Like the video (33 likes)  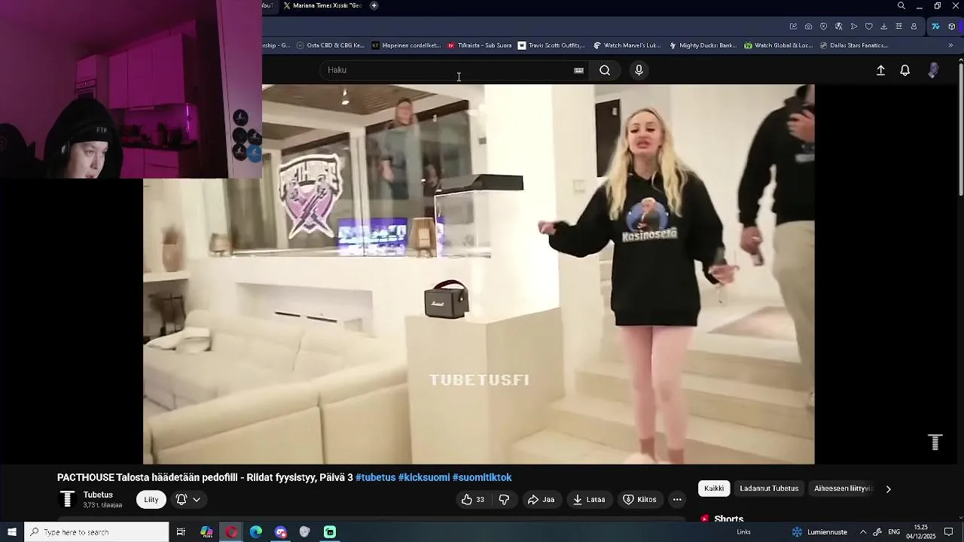coord(473,499)
